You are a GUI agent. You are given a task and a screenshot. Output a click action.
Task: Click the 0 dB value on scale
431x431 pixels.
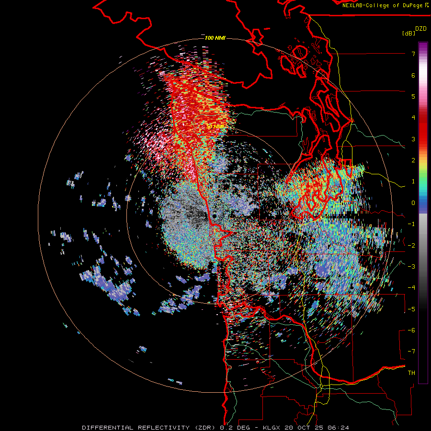pyautogui.click(x=413, y=203)
